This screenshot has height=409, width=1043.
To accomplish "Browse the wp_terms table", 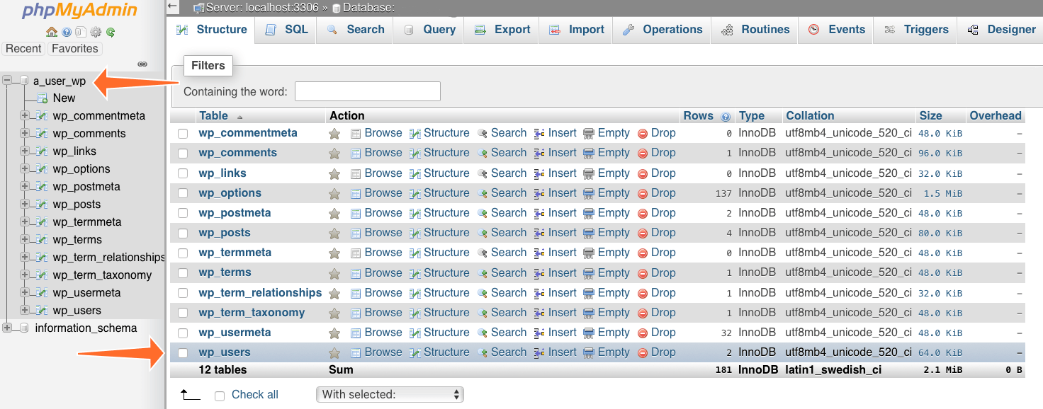I will [383, 272].
